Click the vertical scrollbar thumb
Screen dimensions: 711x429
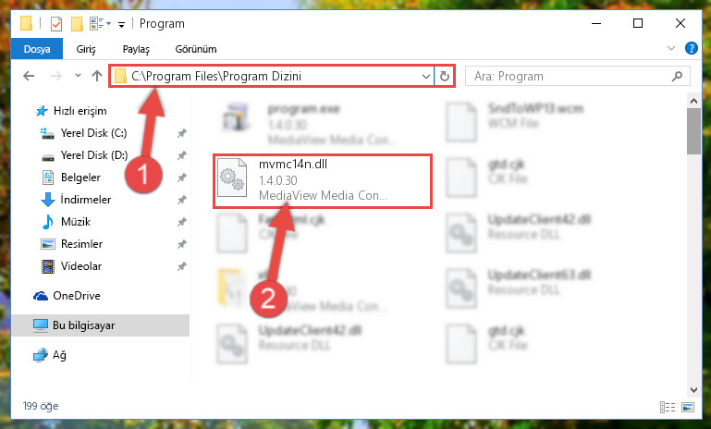[693, 131]
